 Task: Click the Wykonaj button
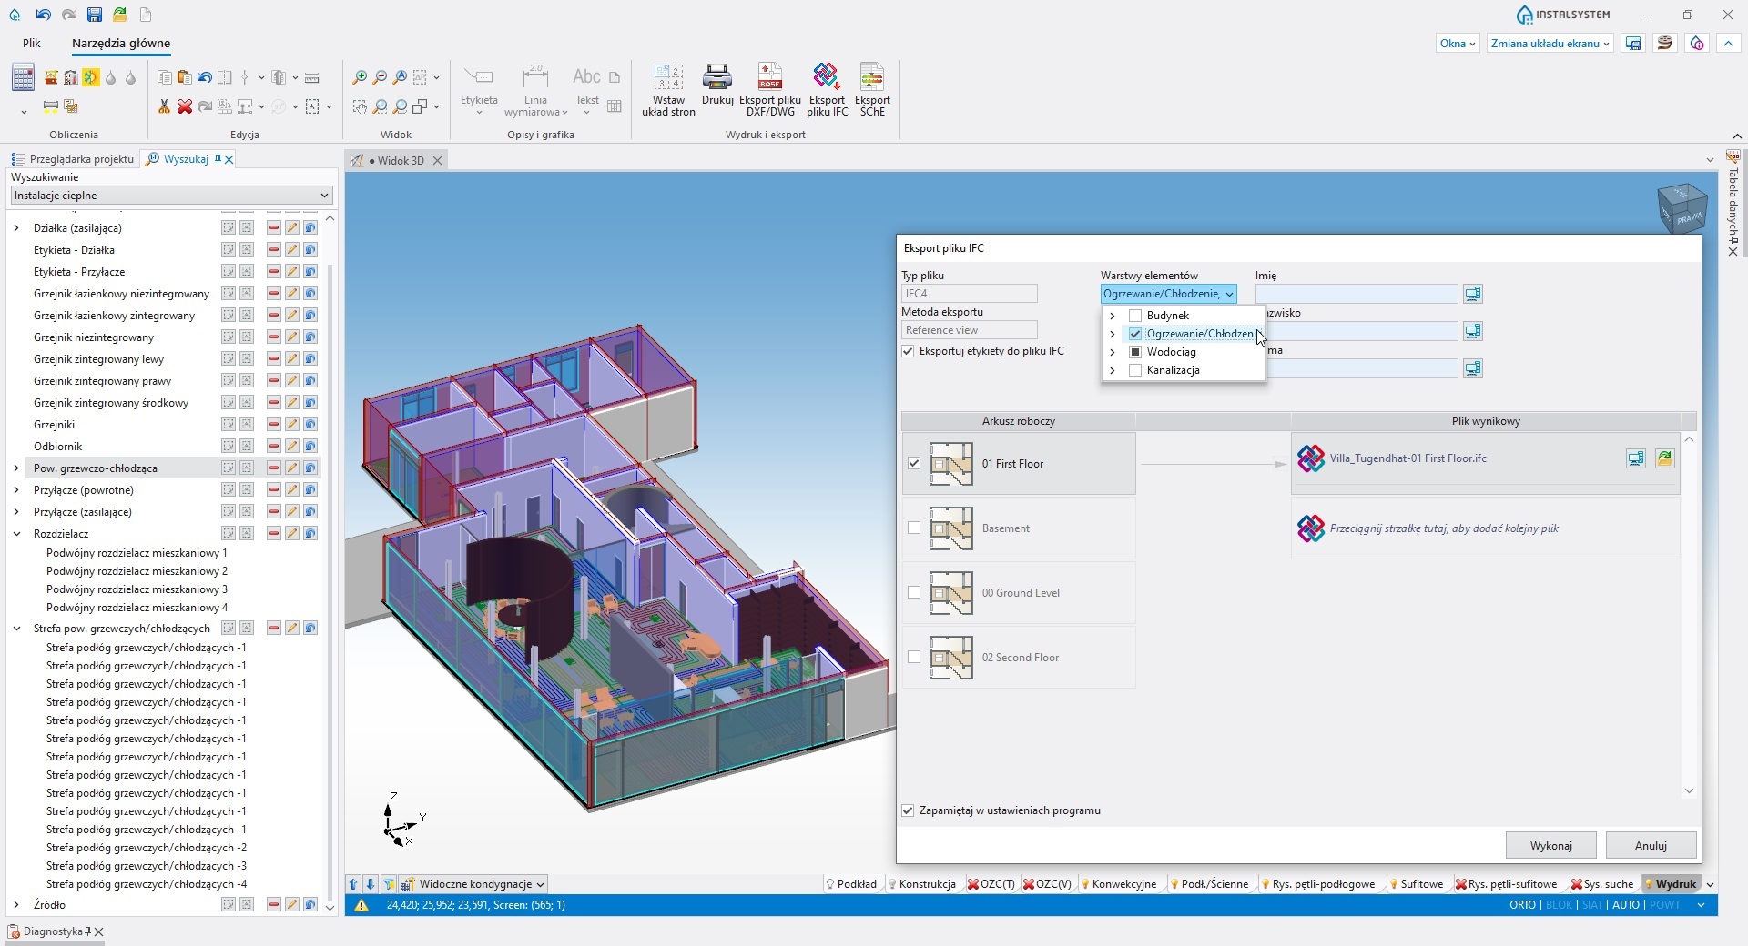(x=1551, y=846)
